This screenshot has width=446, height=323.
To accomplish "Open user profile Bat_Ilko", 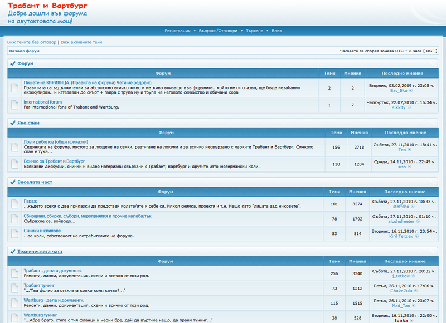I will [399, 91].
